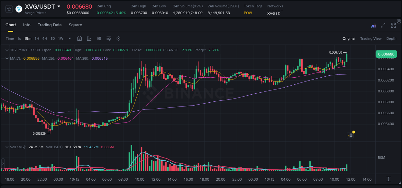The image size is (402, 188).
Task: Select the candlestick comparison icon
Action: (99, 38)
